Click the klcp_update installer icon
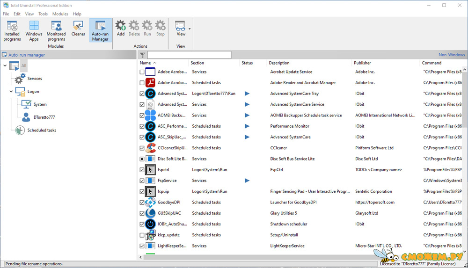 [x=150, y=235]
